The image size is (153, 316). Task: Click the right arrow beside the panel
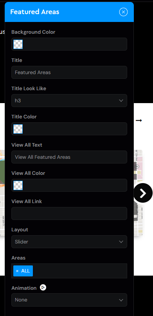139,120
